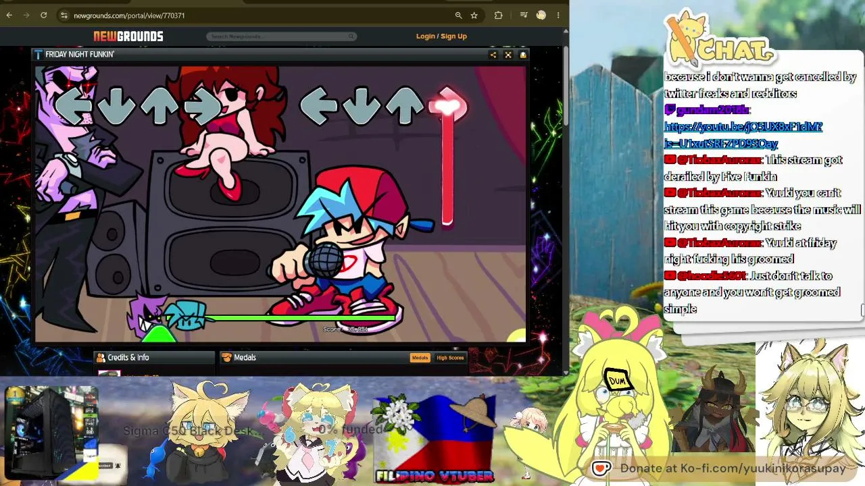This screenshot has height=486, width=865.
Task: Click the opponent's down arrow receptor
Action: [116, 106]
